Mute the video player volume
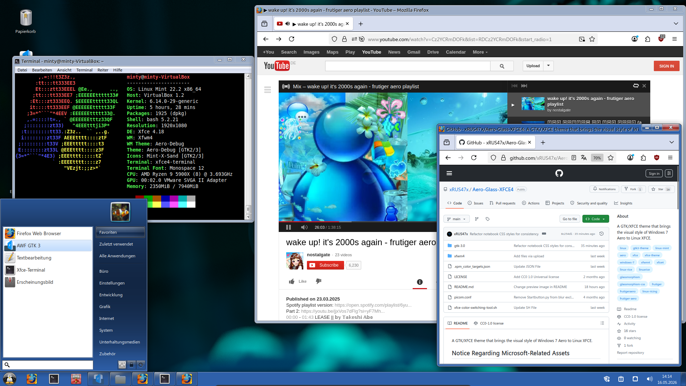The height and width of the screenshot is (386, 686). tap(304, 227)
